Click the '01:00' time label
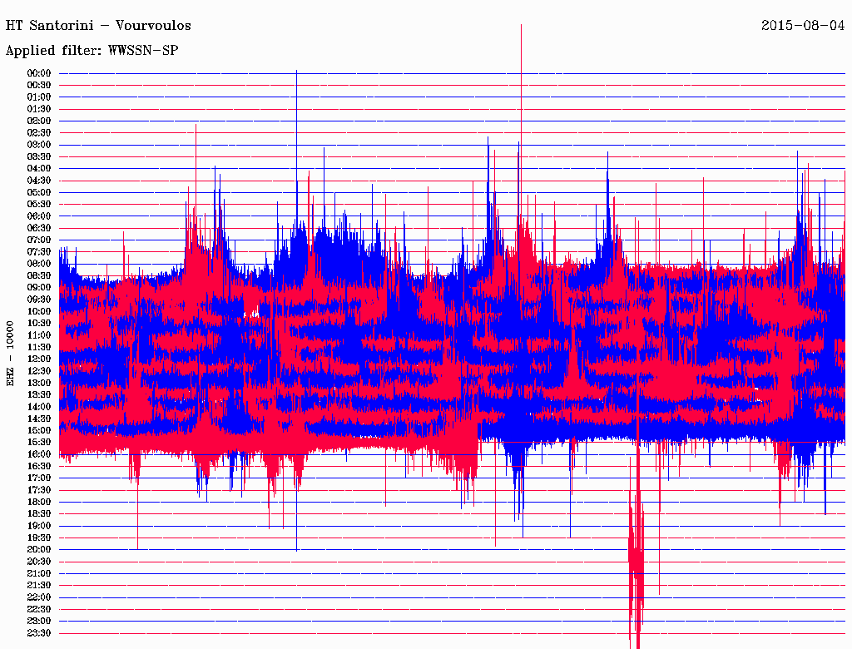 tap(39, 97)
